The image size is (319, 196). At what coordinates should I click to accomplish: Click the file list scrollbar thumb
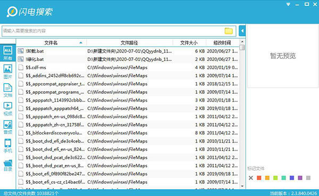click(242, 48)
